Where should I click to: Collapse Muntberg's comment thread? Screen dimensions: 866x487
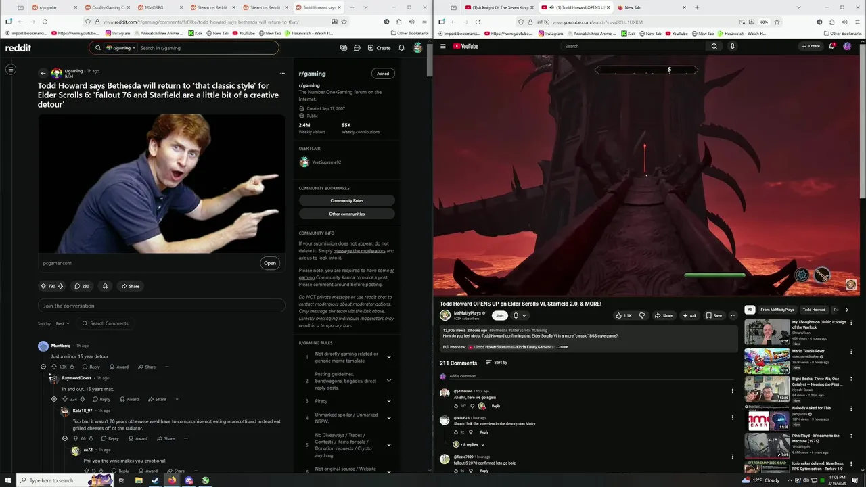point(43,367)
